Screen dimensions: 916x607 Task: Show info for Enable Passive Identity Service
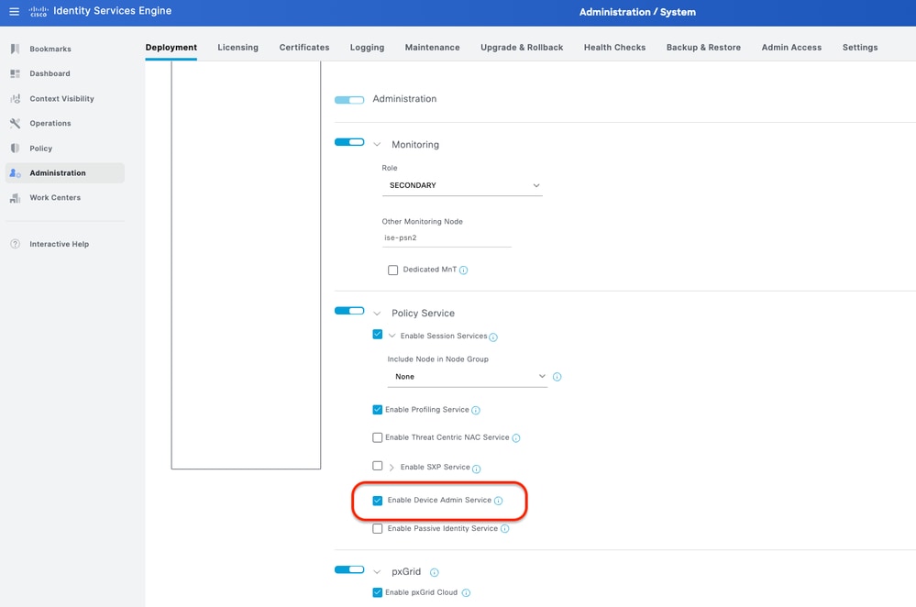click(x=504, y=529)
